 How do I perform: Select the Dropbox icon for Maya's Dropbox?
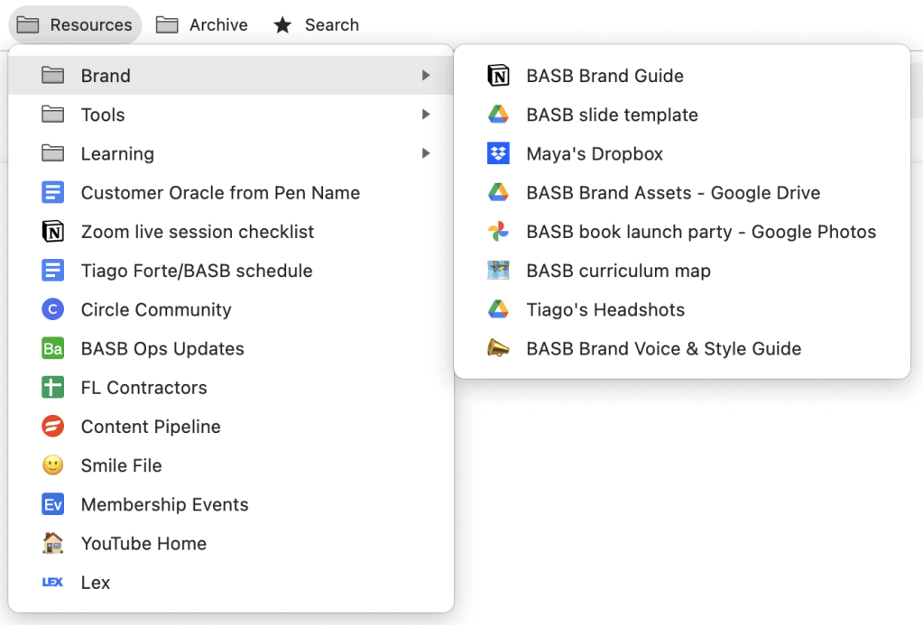click(503, 153)
